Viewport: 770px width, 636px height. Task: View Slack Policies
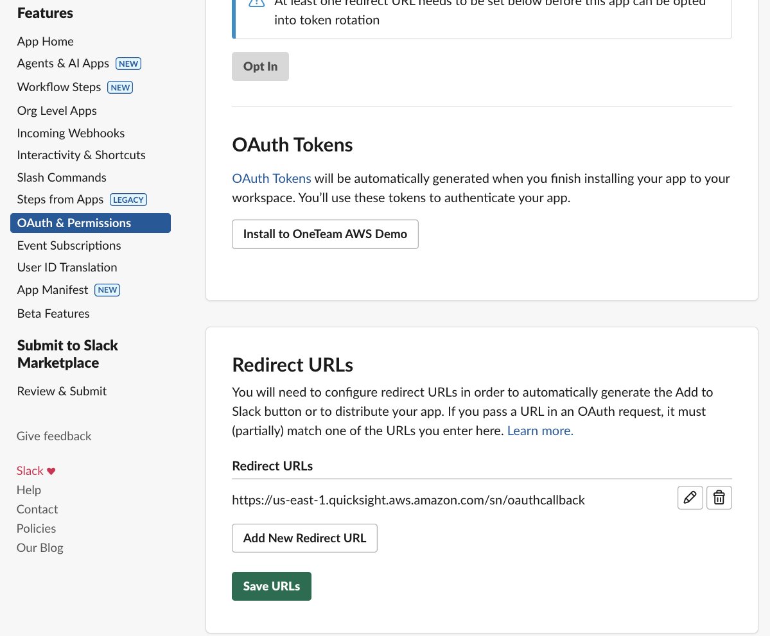click(x=36, y=528)
